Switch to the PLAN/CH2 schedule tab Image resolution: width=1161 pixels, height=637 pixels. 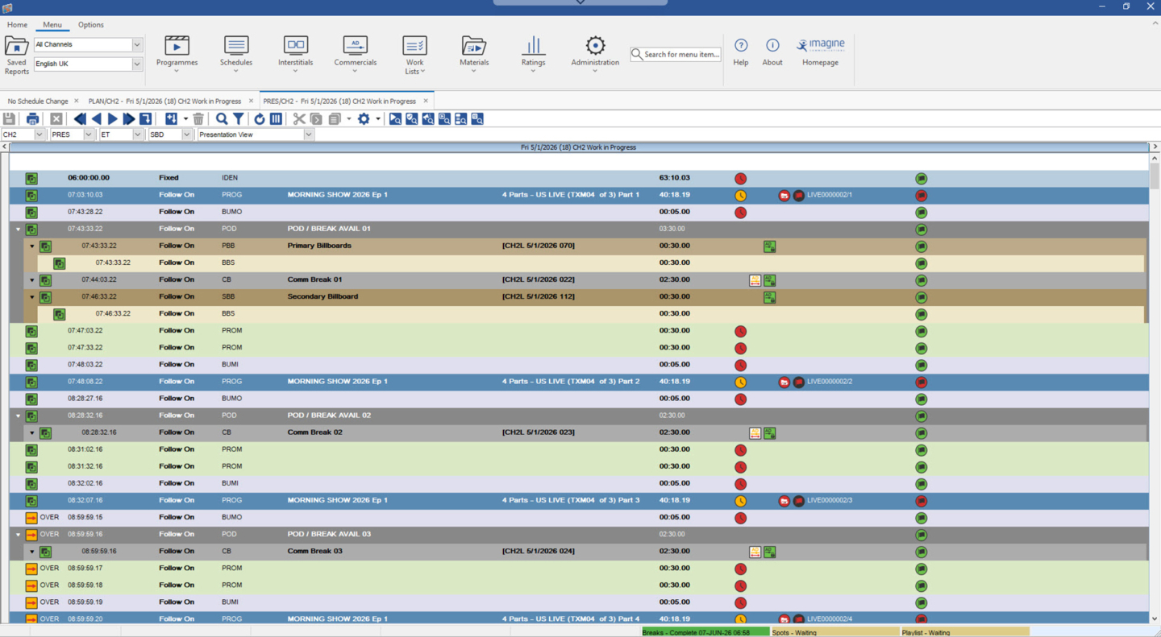[x=164, y=101]
